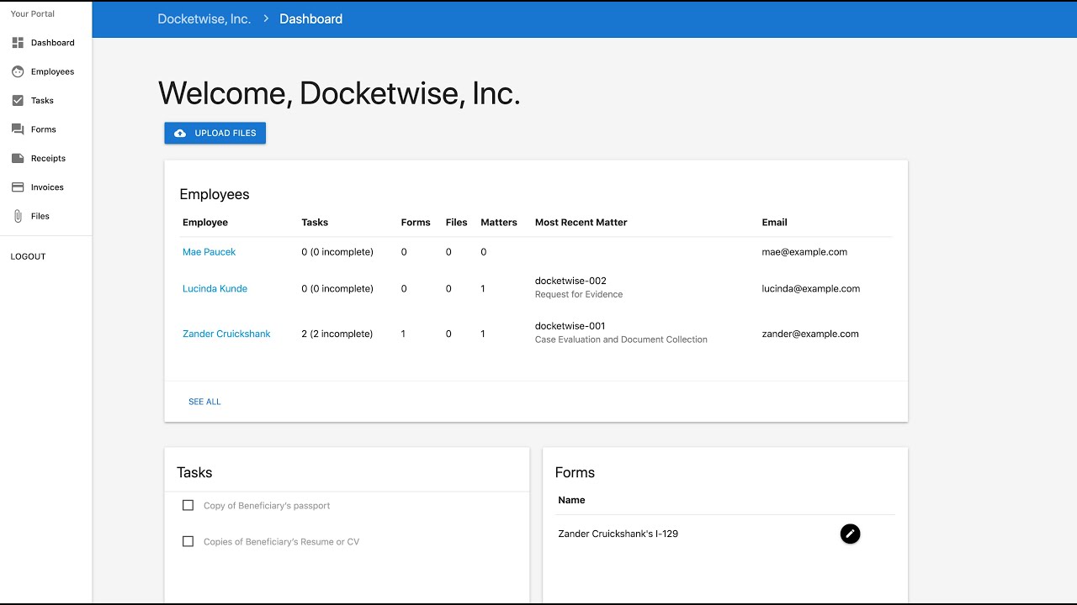The image size is (1077, 605).
Task: Click the Upload Files button
Action: (x=215, y=133)
